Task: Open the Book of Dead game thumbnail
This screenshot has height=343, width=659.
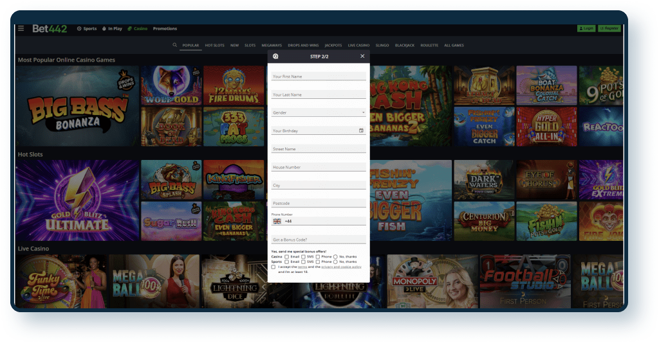Action: coord(171,127)
